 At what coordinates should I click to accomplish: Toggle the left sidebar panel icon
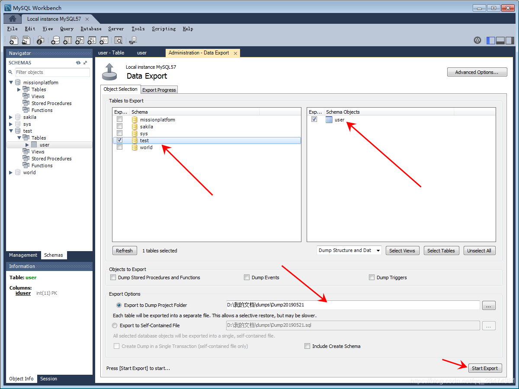pyautogui.click(x=491, y=40)
